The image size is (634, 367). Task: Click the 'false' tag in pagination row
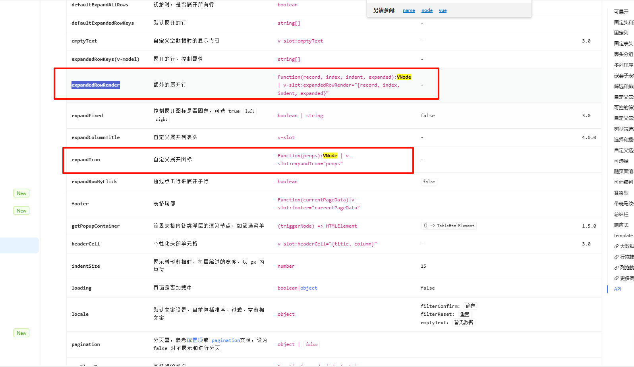coord(312,344)
